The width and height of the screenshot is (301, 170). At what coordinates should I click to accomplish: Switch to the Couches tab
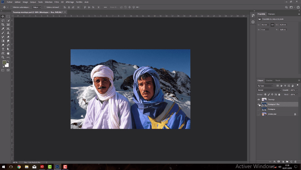269,80
